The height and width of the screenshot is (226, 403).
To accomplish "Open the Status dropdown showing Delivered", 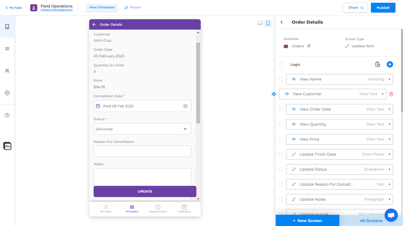I will 142,129.
